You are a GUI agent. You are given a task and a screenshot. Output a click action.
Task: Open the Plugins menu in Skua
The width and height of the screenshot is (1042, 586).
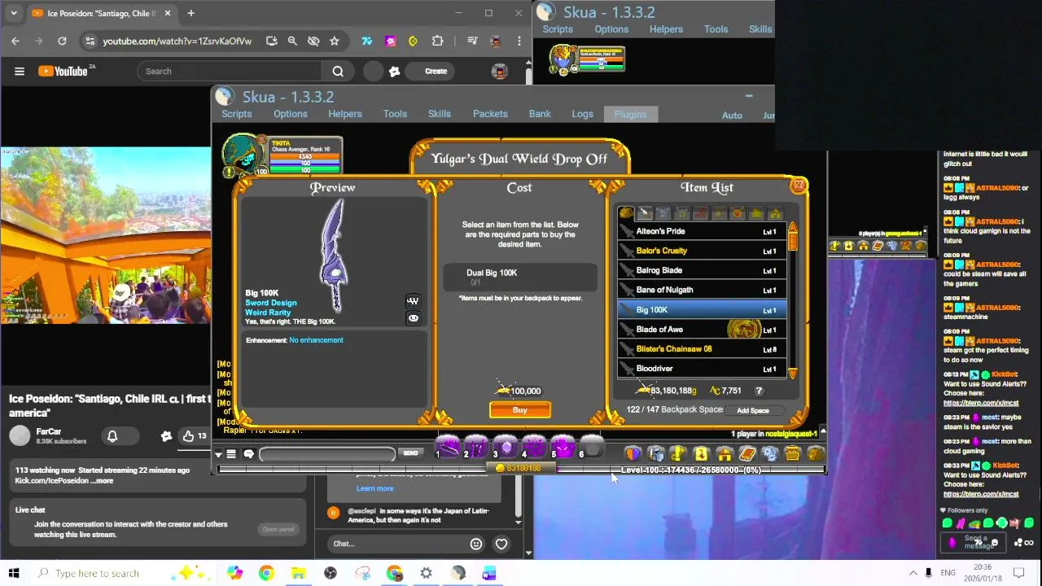630,114
